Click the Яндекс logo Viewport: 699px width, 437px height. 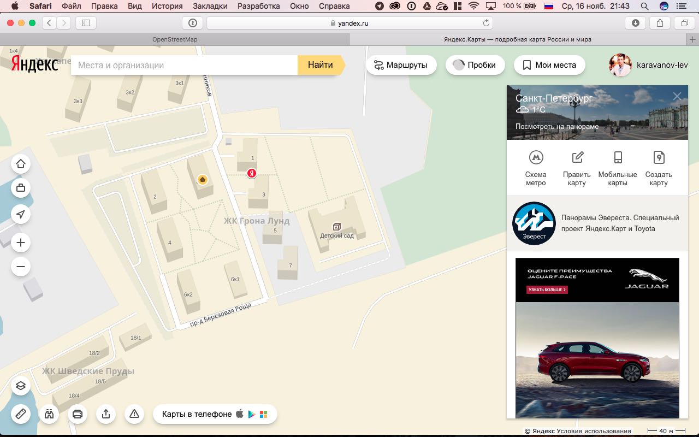pos(34,64)
